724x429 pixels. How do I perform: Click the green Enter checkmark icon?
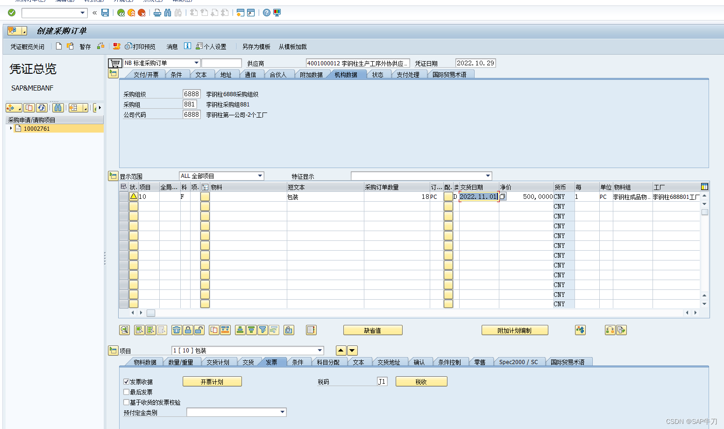coord(12,13)
